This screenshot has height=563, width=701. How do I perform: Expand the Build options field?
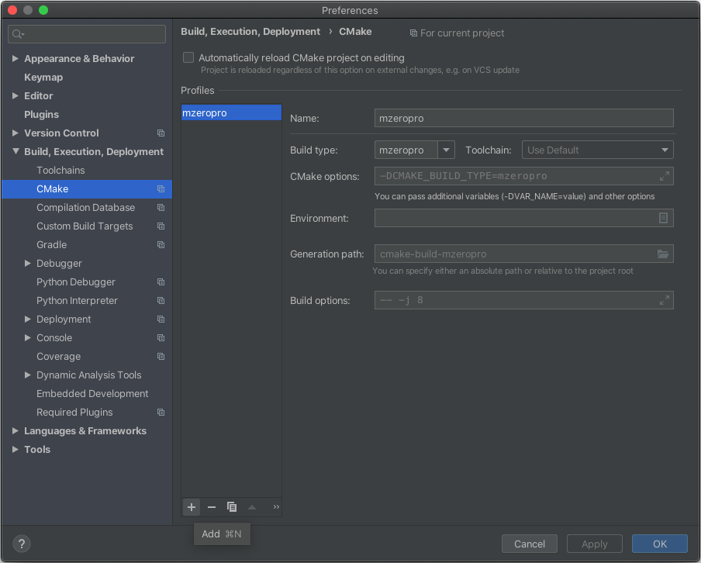point(665,301)
